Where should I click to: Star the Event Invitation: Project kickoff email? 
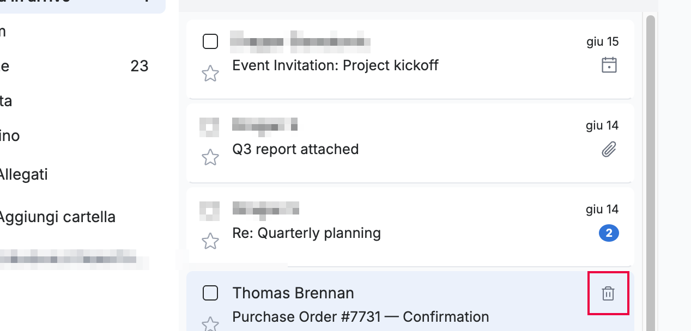click(210, 73)
